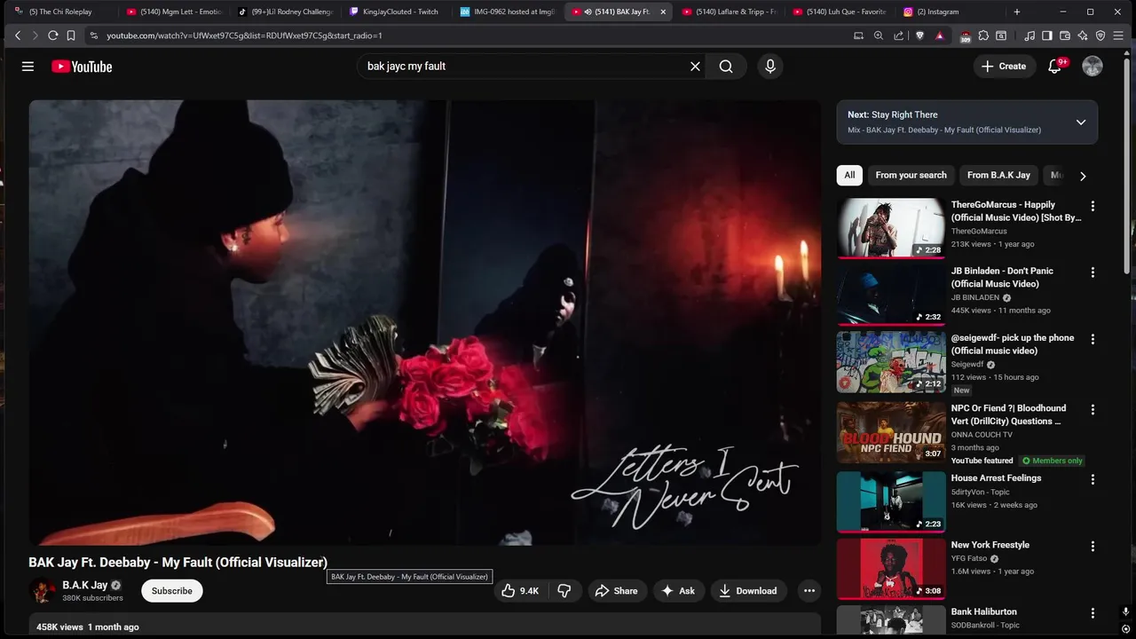Toggle the browser sidebar panel
The width and height of the screenshot is (1136, 639).
coord(1047,35)
